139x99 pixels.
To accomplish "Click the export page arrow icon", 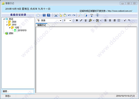I will (x=86, y=15).
